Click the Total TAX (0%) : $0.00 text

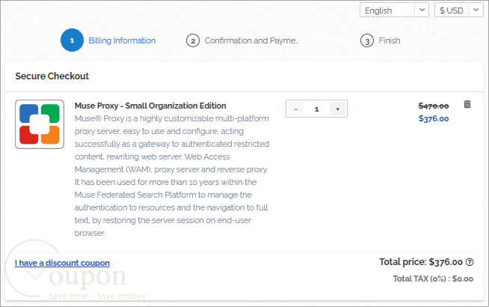pos(433,279)
